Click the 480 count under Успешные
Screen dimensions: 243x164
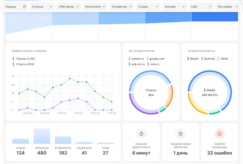coord(42,153)
